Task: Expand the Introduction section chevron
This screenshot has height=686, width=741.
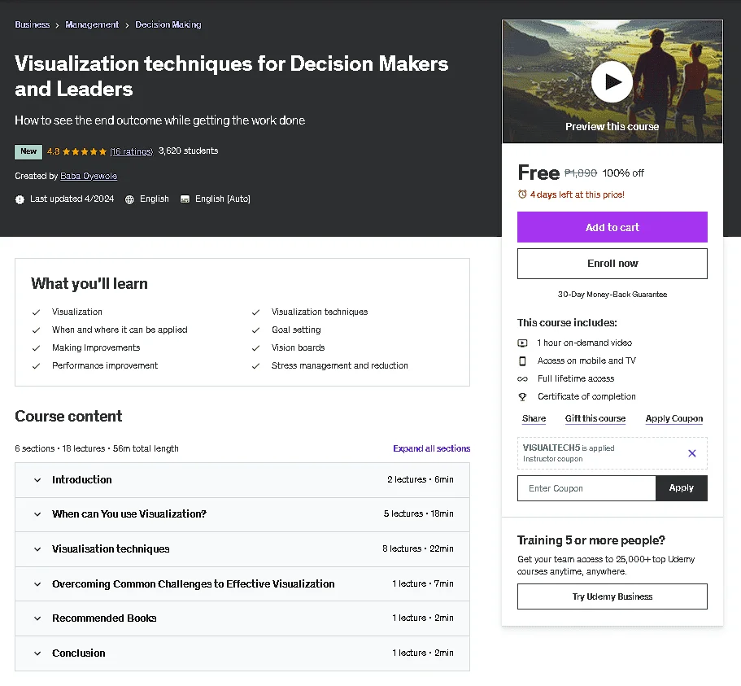Action: click(37, 480)
